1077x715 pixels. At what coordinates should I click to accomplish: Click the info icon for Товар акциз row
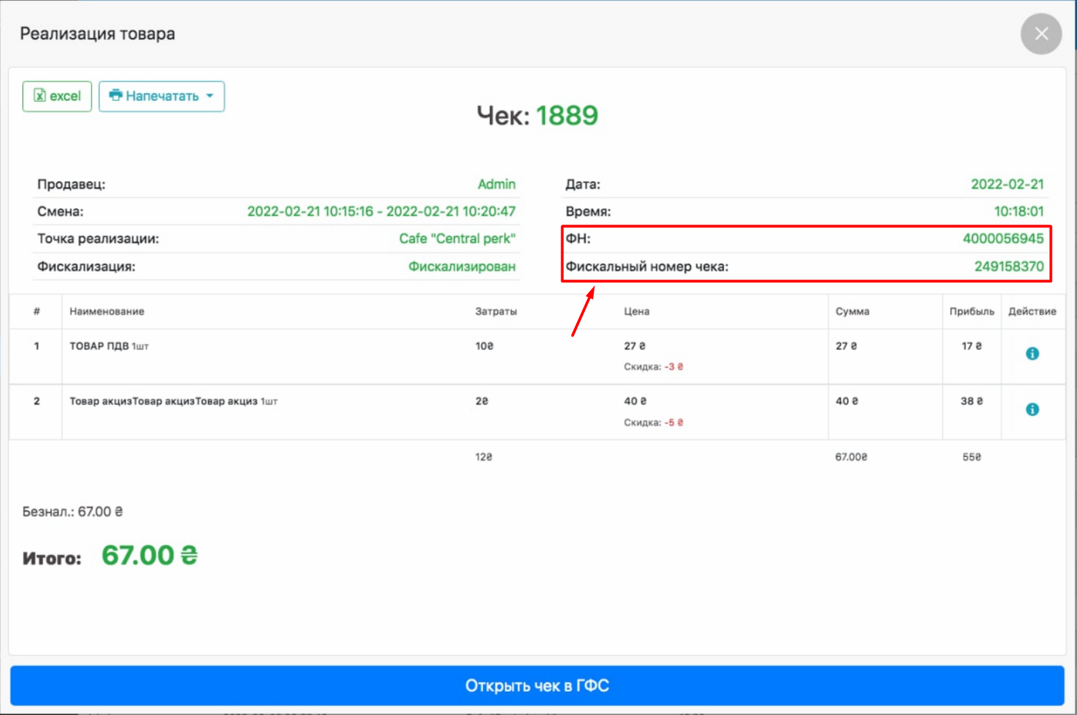point(1032,409)
